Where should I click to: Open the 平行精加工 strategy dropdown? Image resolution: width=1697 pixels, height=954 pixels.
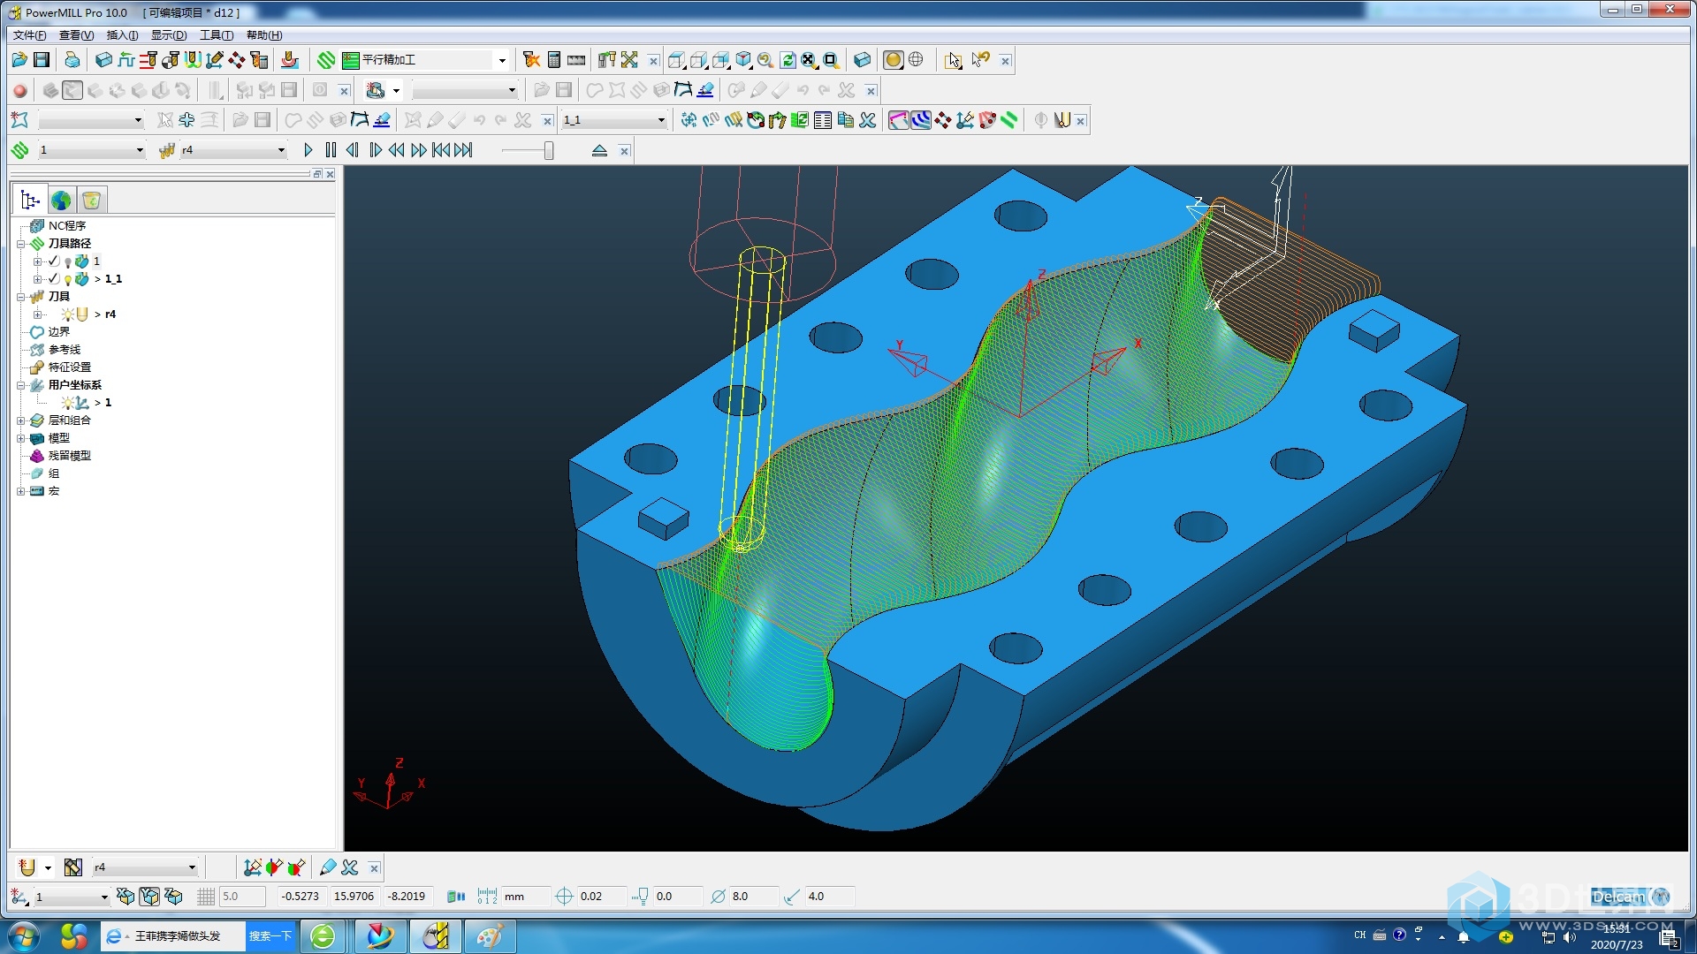coord(502,60)
